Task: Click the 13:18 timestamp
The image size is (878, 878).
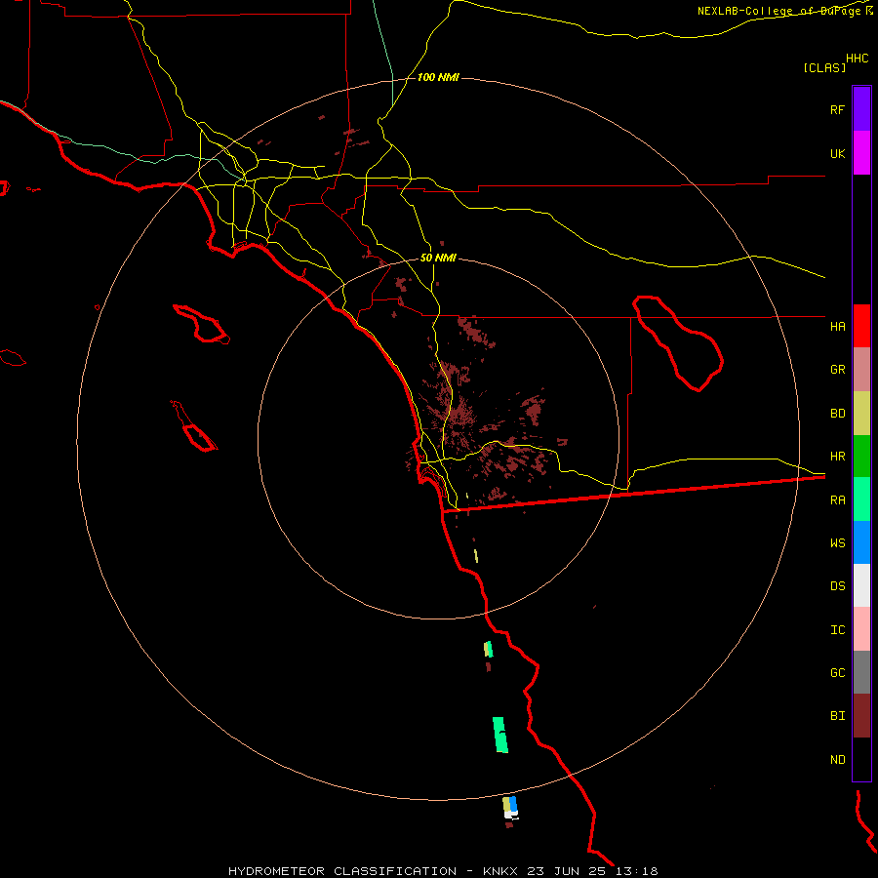Action: pos(637,871)
